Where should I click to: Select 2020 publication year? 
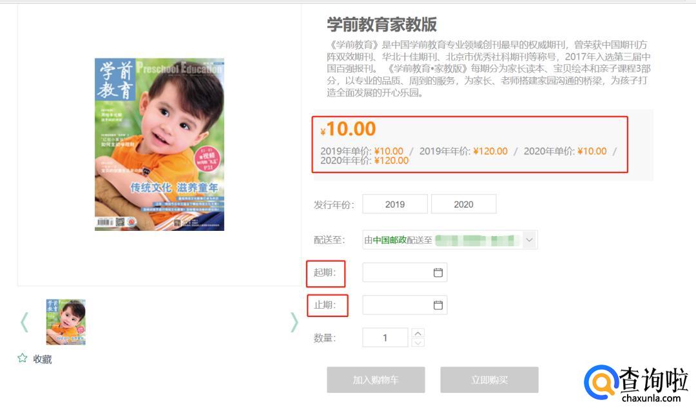pos(463,204)
